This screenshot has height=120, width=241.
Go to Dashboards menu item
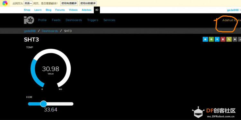[x=74, y=20]
